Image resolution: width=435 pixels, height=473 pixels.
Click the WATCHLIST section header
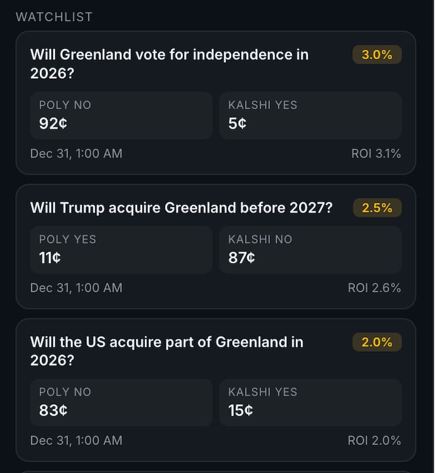tap(54, 17)
